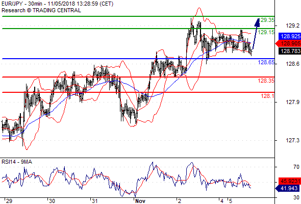The height and width of the screenshot is (204, 301).
Task: Select the 129.15 resistance level label
Action: [266, 32]
